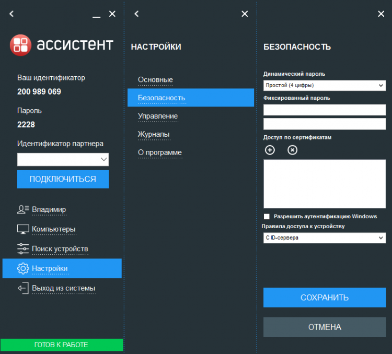Open the Идентификатор партнера dropdown arrow

103,159
